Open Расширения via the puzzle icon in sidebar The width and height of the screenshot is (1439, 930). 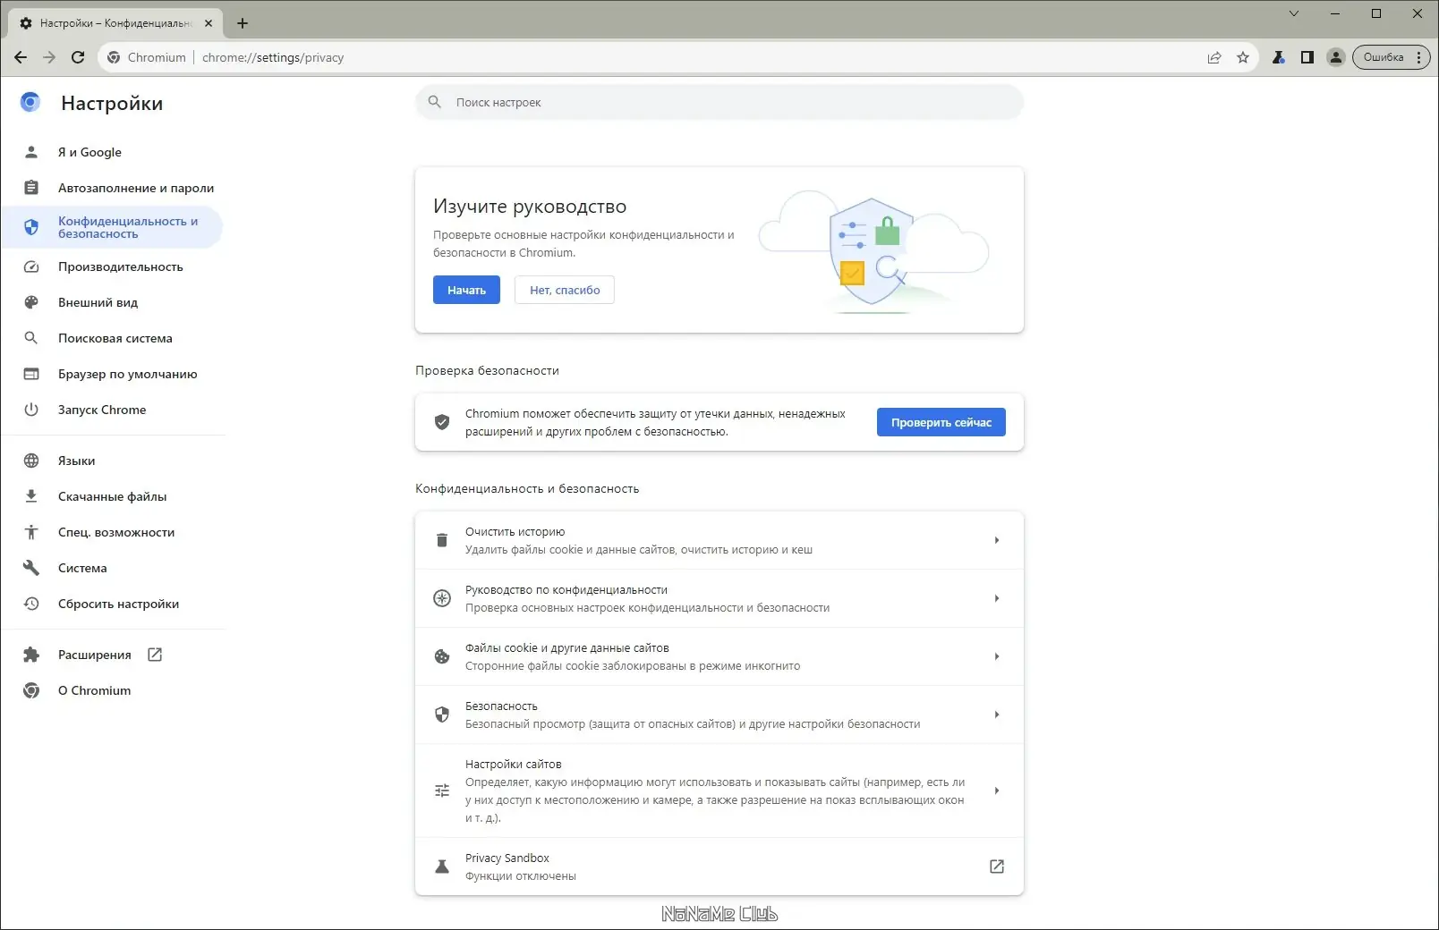pyautogui.click(x=30, y=654)
